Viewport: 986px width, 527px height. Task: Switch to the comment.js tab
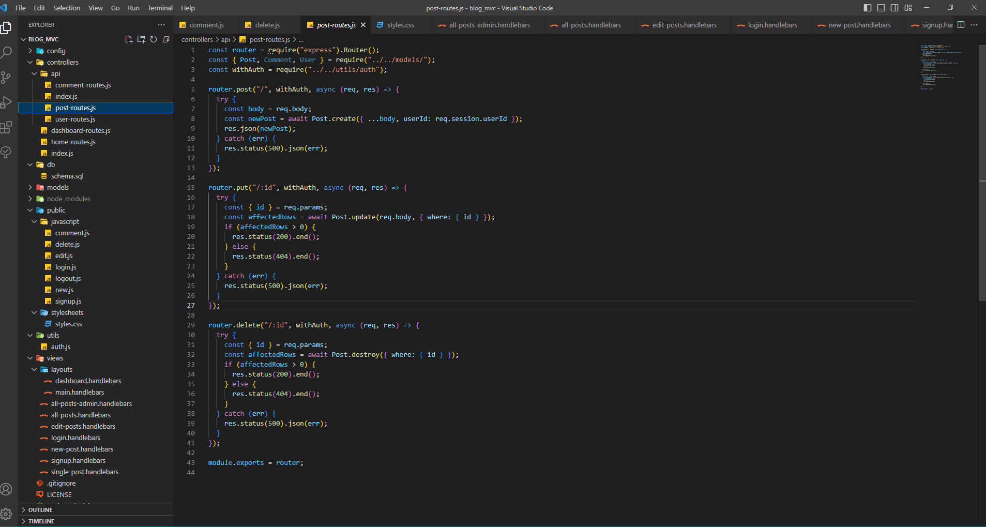[x=206, y=25]
